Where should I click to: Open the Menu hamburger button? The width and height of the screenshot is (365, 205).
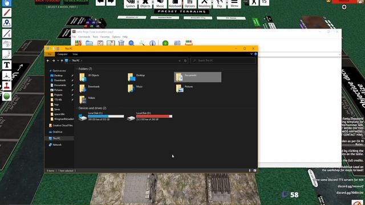point(234,4)
